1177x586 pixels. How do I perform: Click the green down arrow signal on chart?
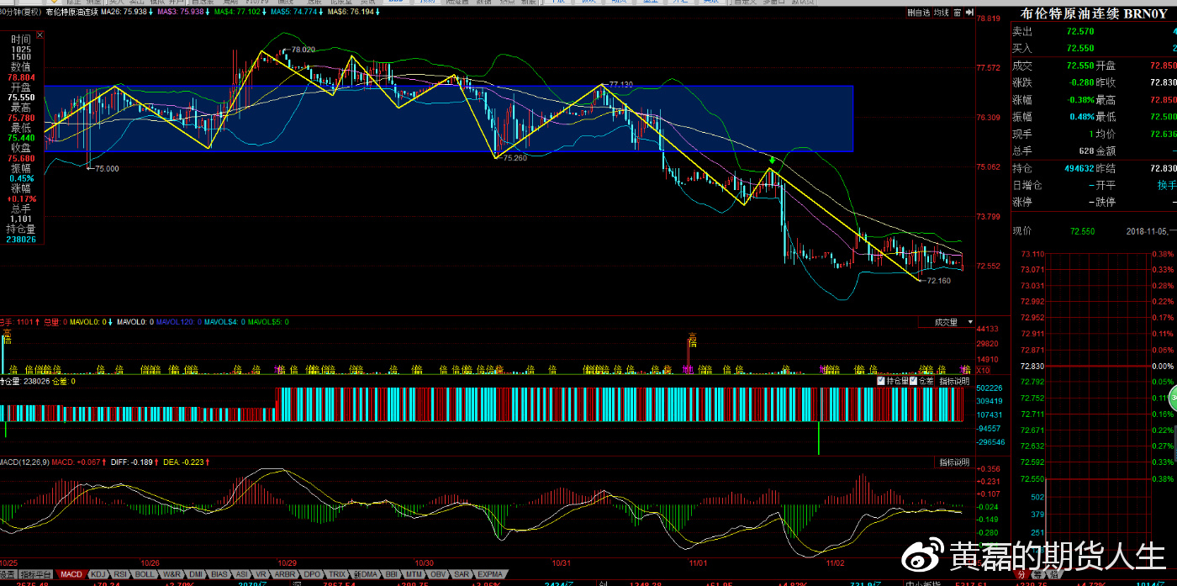(x=772, y=159)
